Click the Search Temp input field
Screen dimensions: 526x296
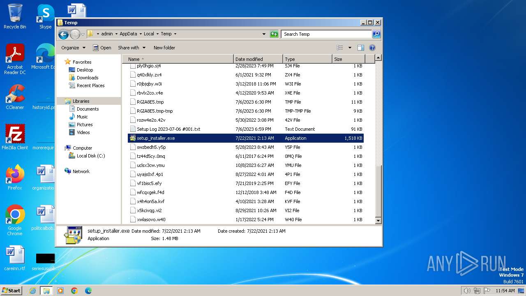pyautogui.click(x=327, y=34)
